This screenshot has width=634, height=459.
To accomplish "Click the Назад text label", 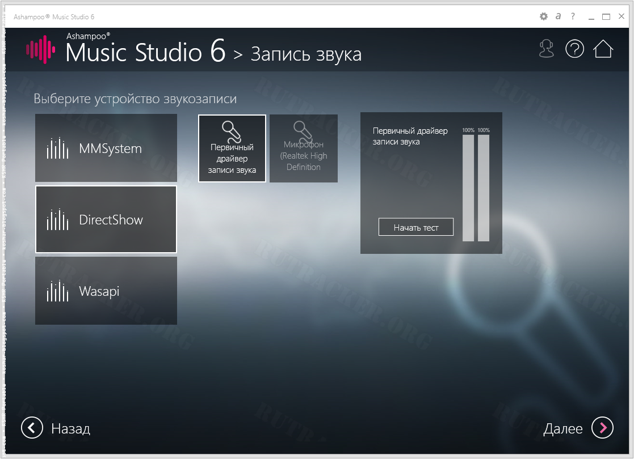I will (70, 428).
